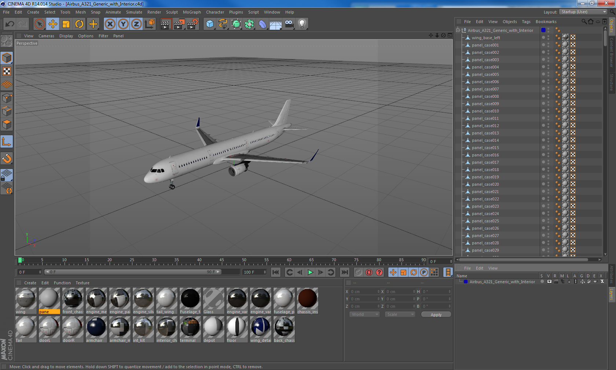Render the active view

click(x=166, y=24)
